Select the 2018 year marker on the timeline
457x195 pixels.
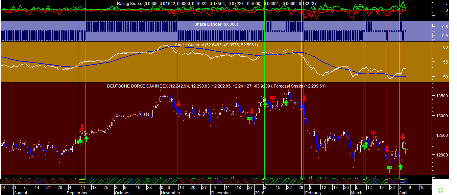[259, 193]
